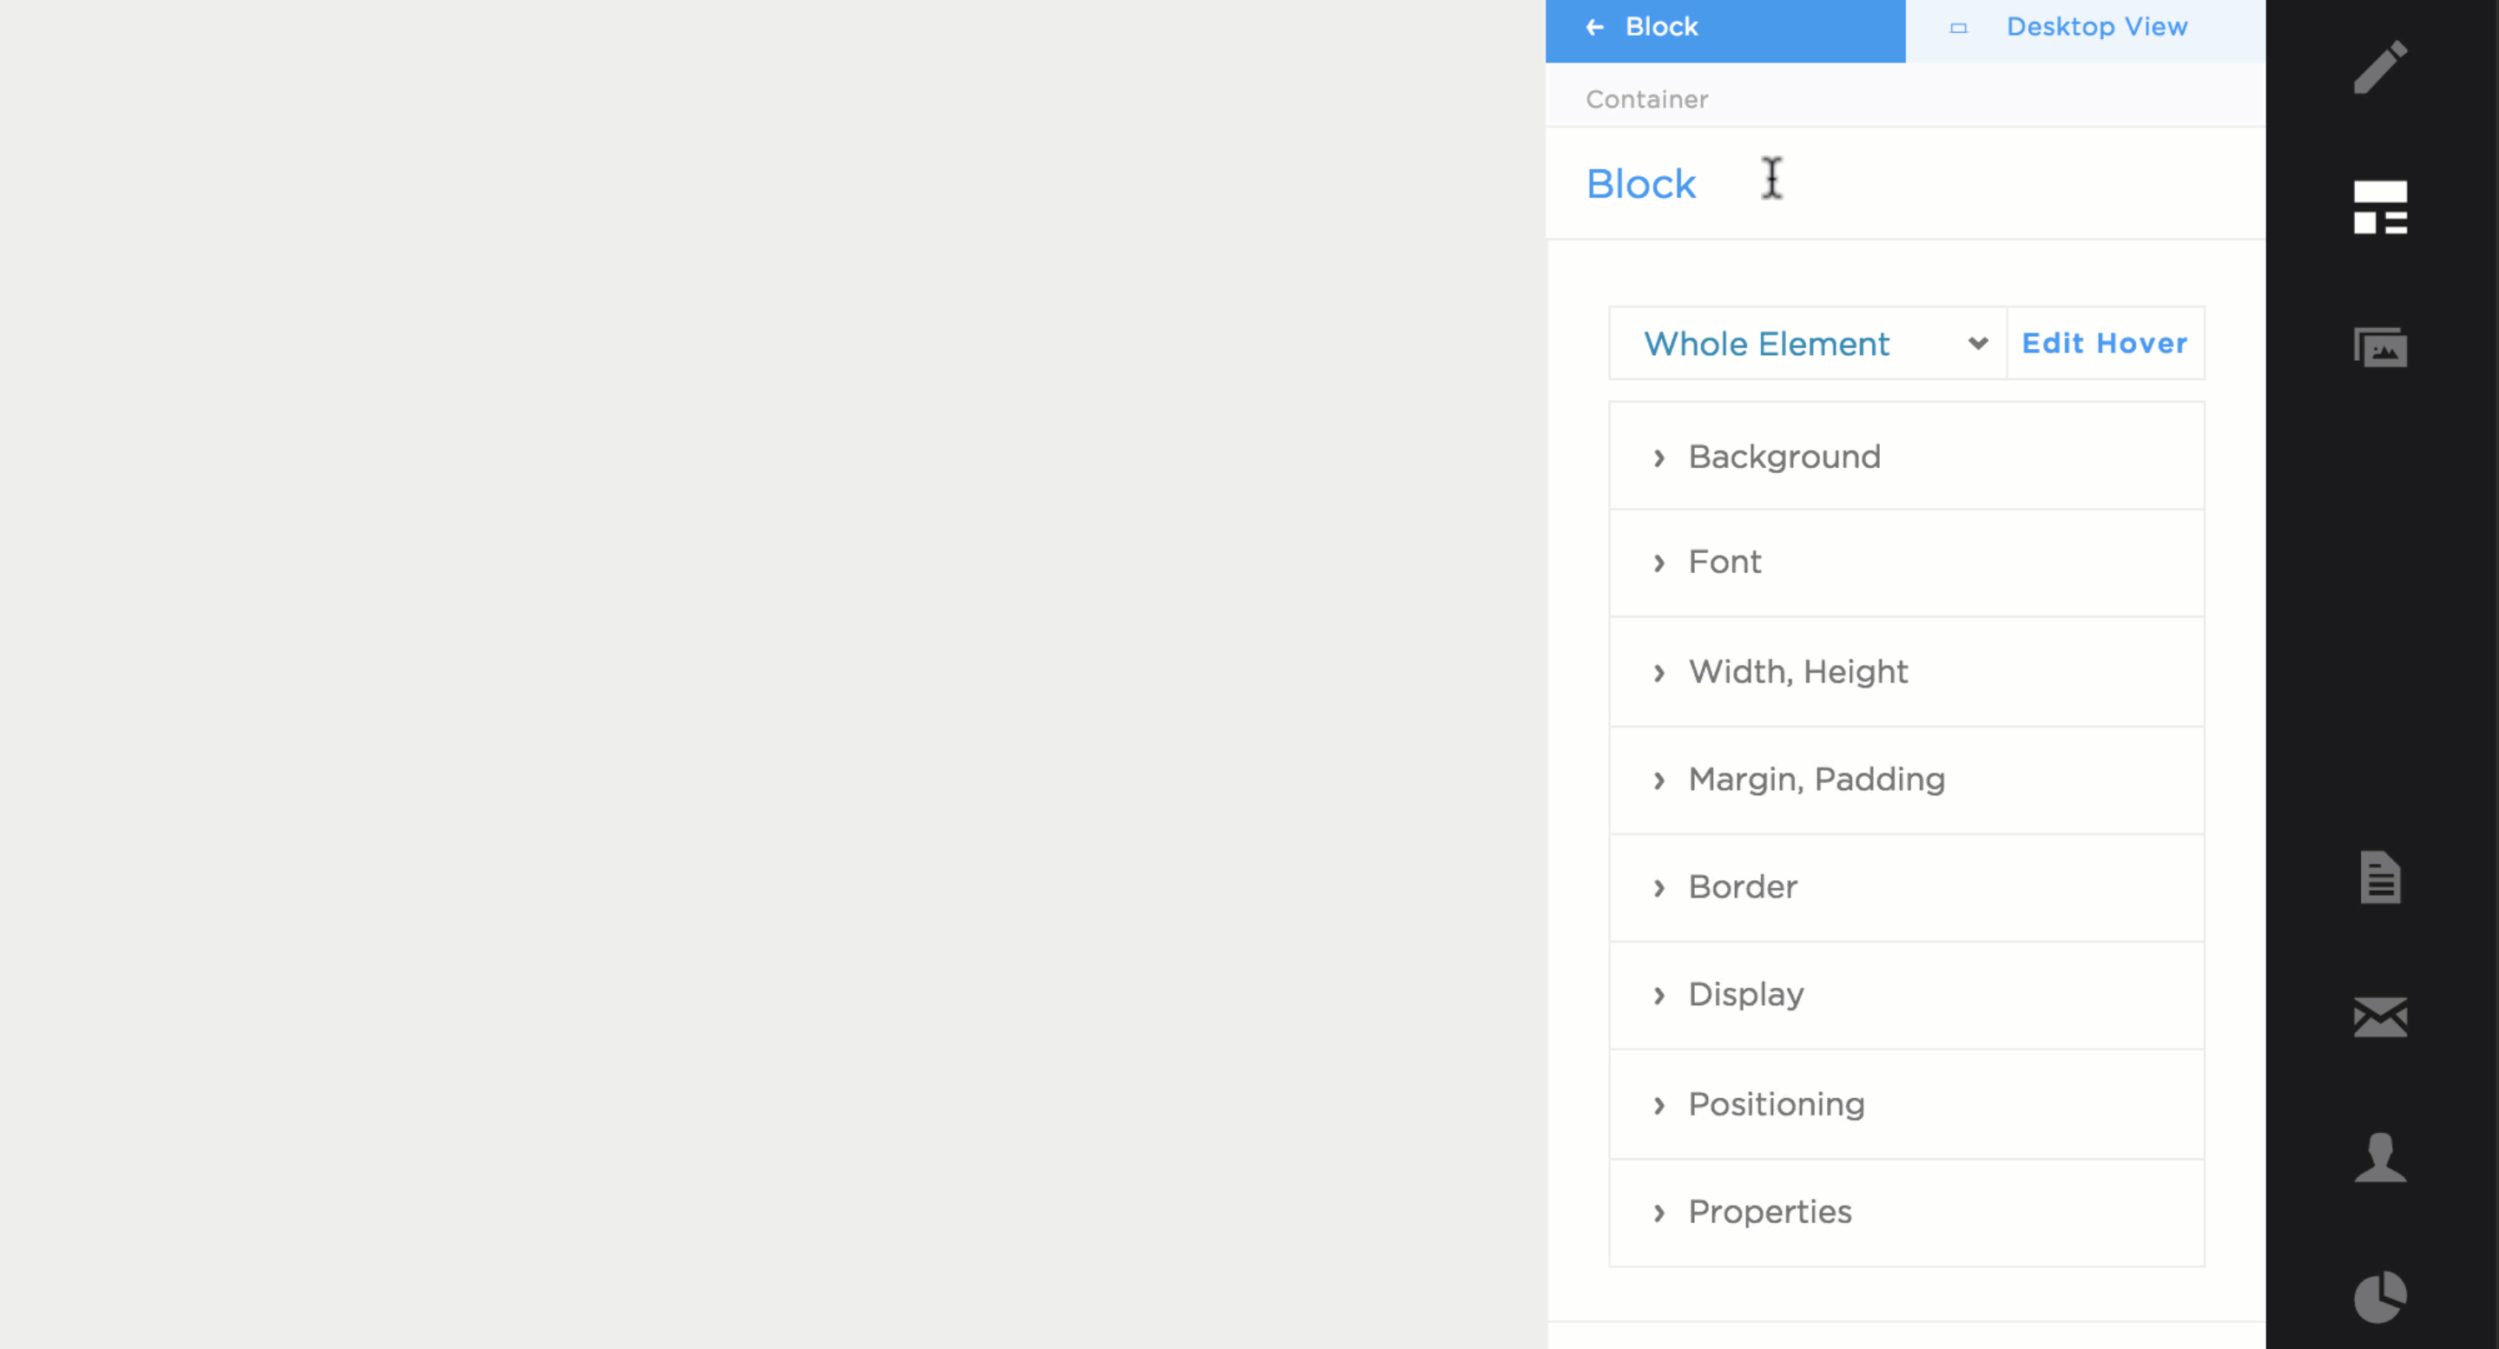The image size is (2499, 1349).
Task: Expand the Font section
Action: point(1724,563)
